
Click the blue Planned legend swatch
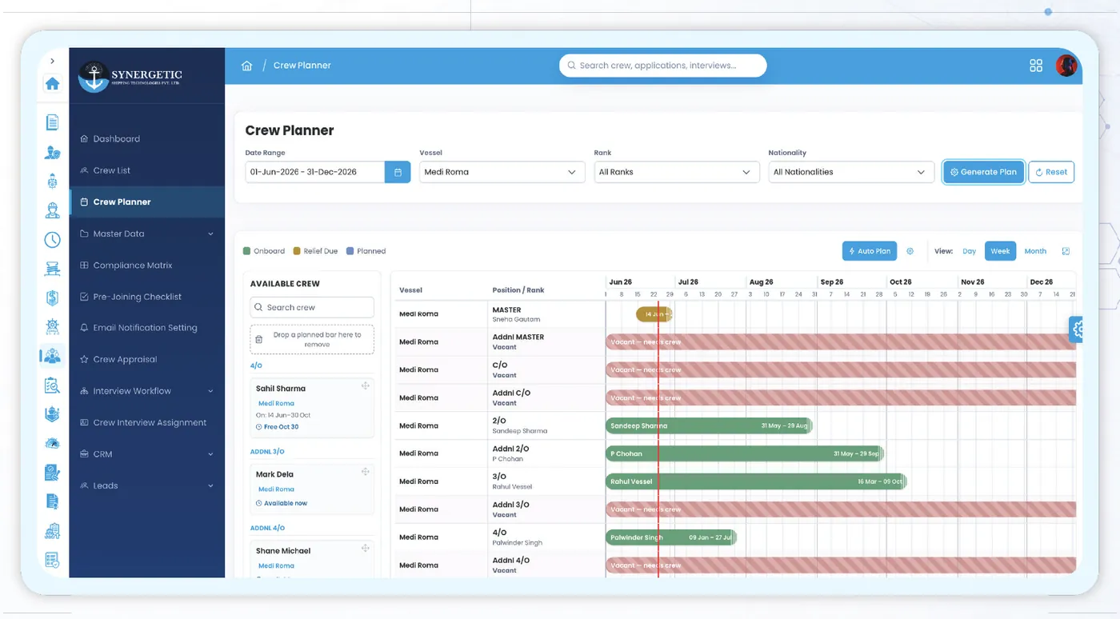350,251
